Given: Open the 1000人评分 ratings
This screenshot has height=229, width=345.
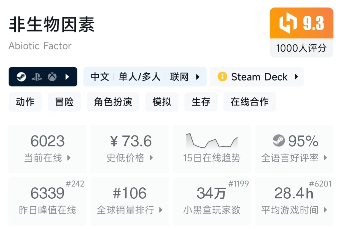Looking at the screenshot, I should (301, 48).
